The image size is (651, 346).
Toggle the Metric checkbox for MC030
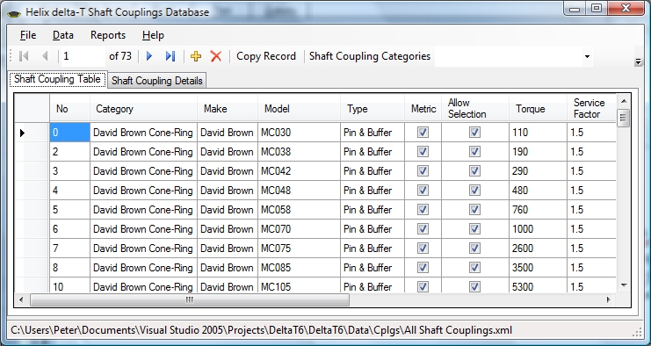(423, 133)
